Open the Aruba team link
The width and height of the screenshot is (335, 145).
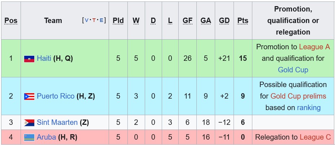tap(46, 137)
